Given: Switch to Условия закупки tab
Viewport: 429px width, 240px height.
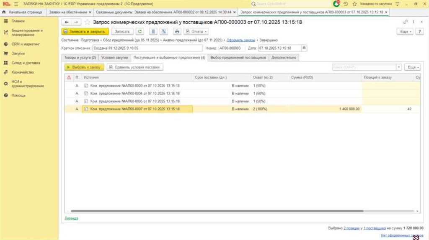Looking at the screenshot, I should [115, 58].
